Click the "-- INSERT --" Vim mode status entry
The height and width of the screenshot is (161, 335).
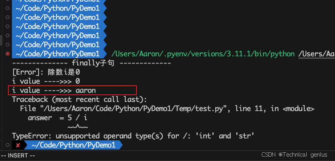[x=18, y=156]
